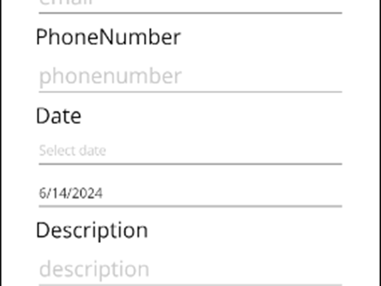Open the Select date picker field
Image resolution: width=381 pixels, height=286 pixels.
tap(190, 151)
